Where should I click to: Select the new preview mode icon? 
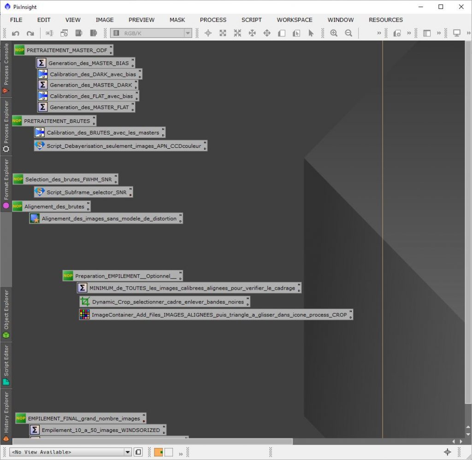pyautogui.click(x=282, y=33)
